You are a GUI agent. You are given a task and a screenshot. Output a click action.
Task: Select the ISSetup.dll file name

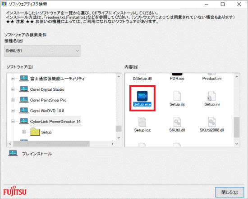[142, 79]
